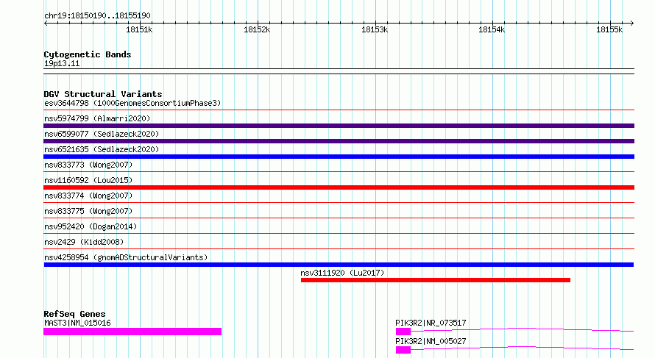
Task: Click the thin red line under nsv952420
Action: point(339,234)
